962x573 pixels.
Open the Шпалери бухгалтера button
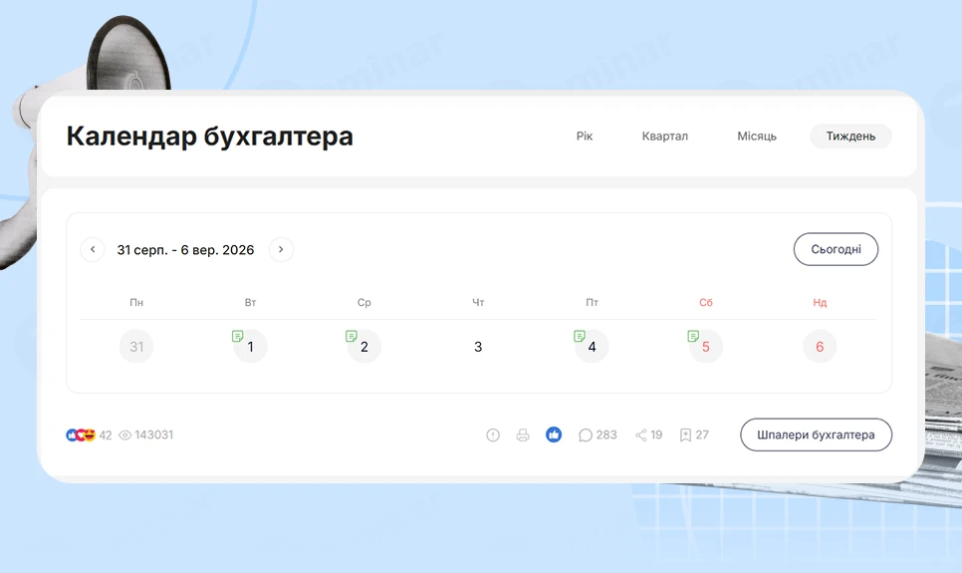(816, 434)
